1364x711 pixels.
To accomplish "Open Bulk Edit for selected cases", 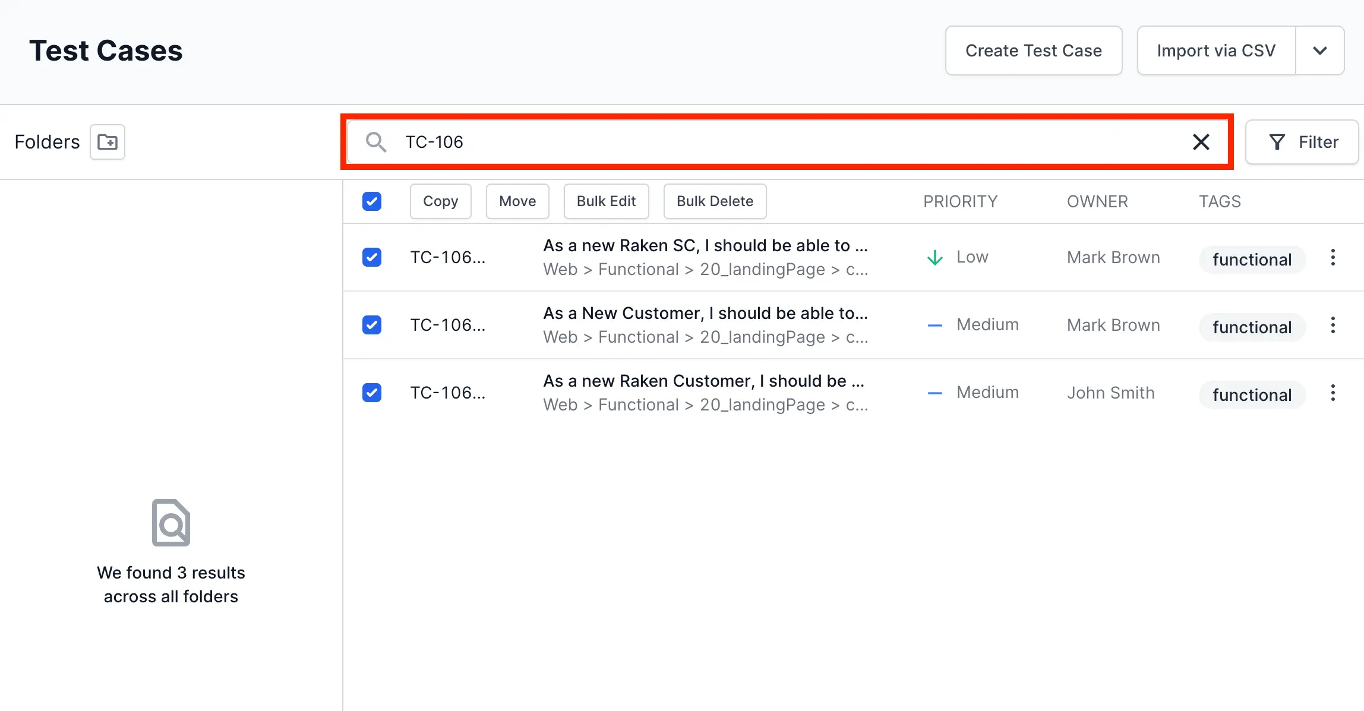I will tap(606, 201).
